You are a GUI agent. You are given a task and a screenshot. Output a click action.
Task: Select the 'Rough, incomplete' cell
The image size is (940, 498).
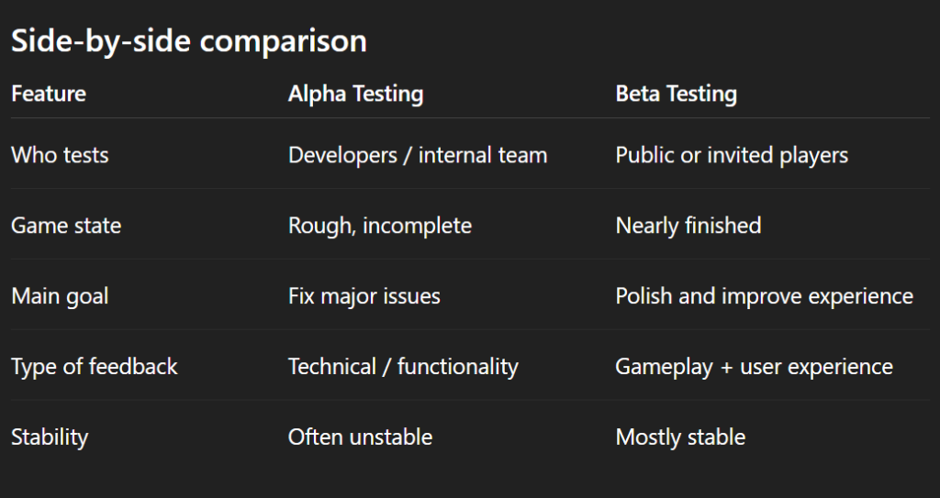[x=380, y=226]
